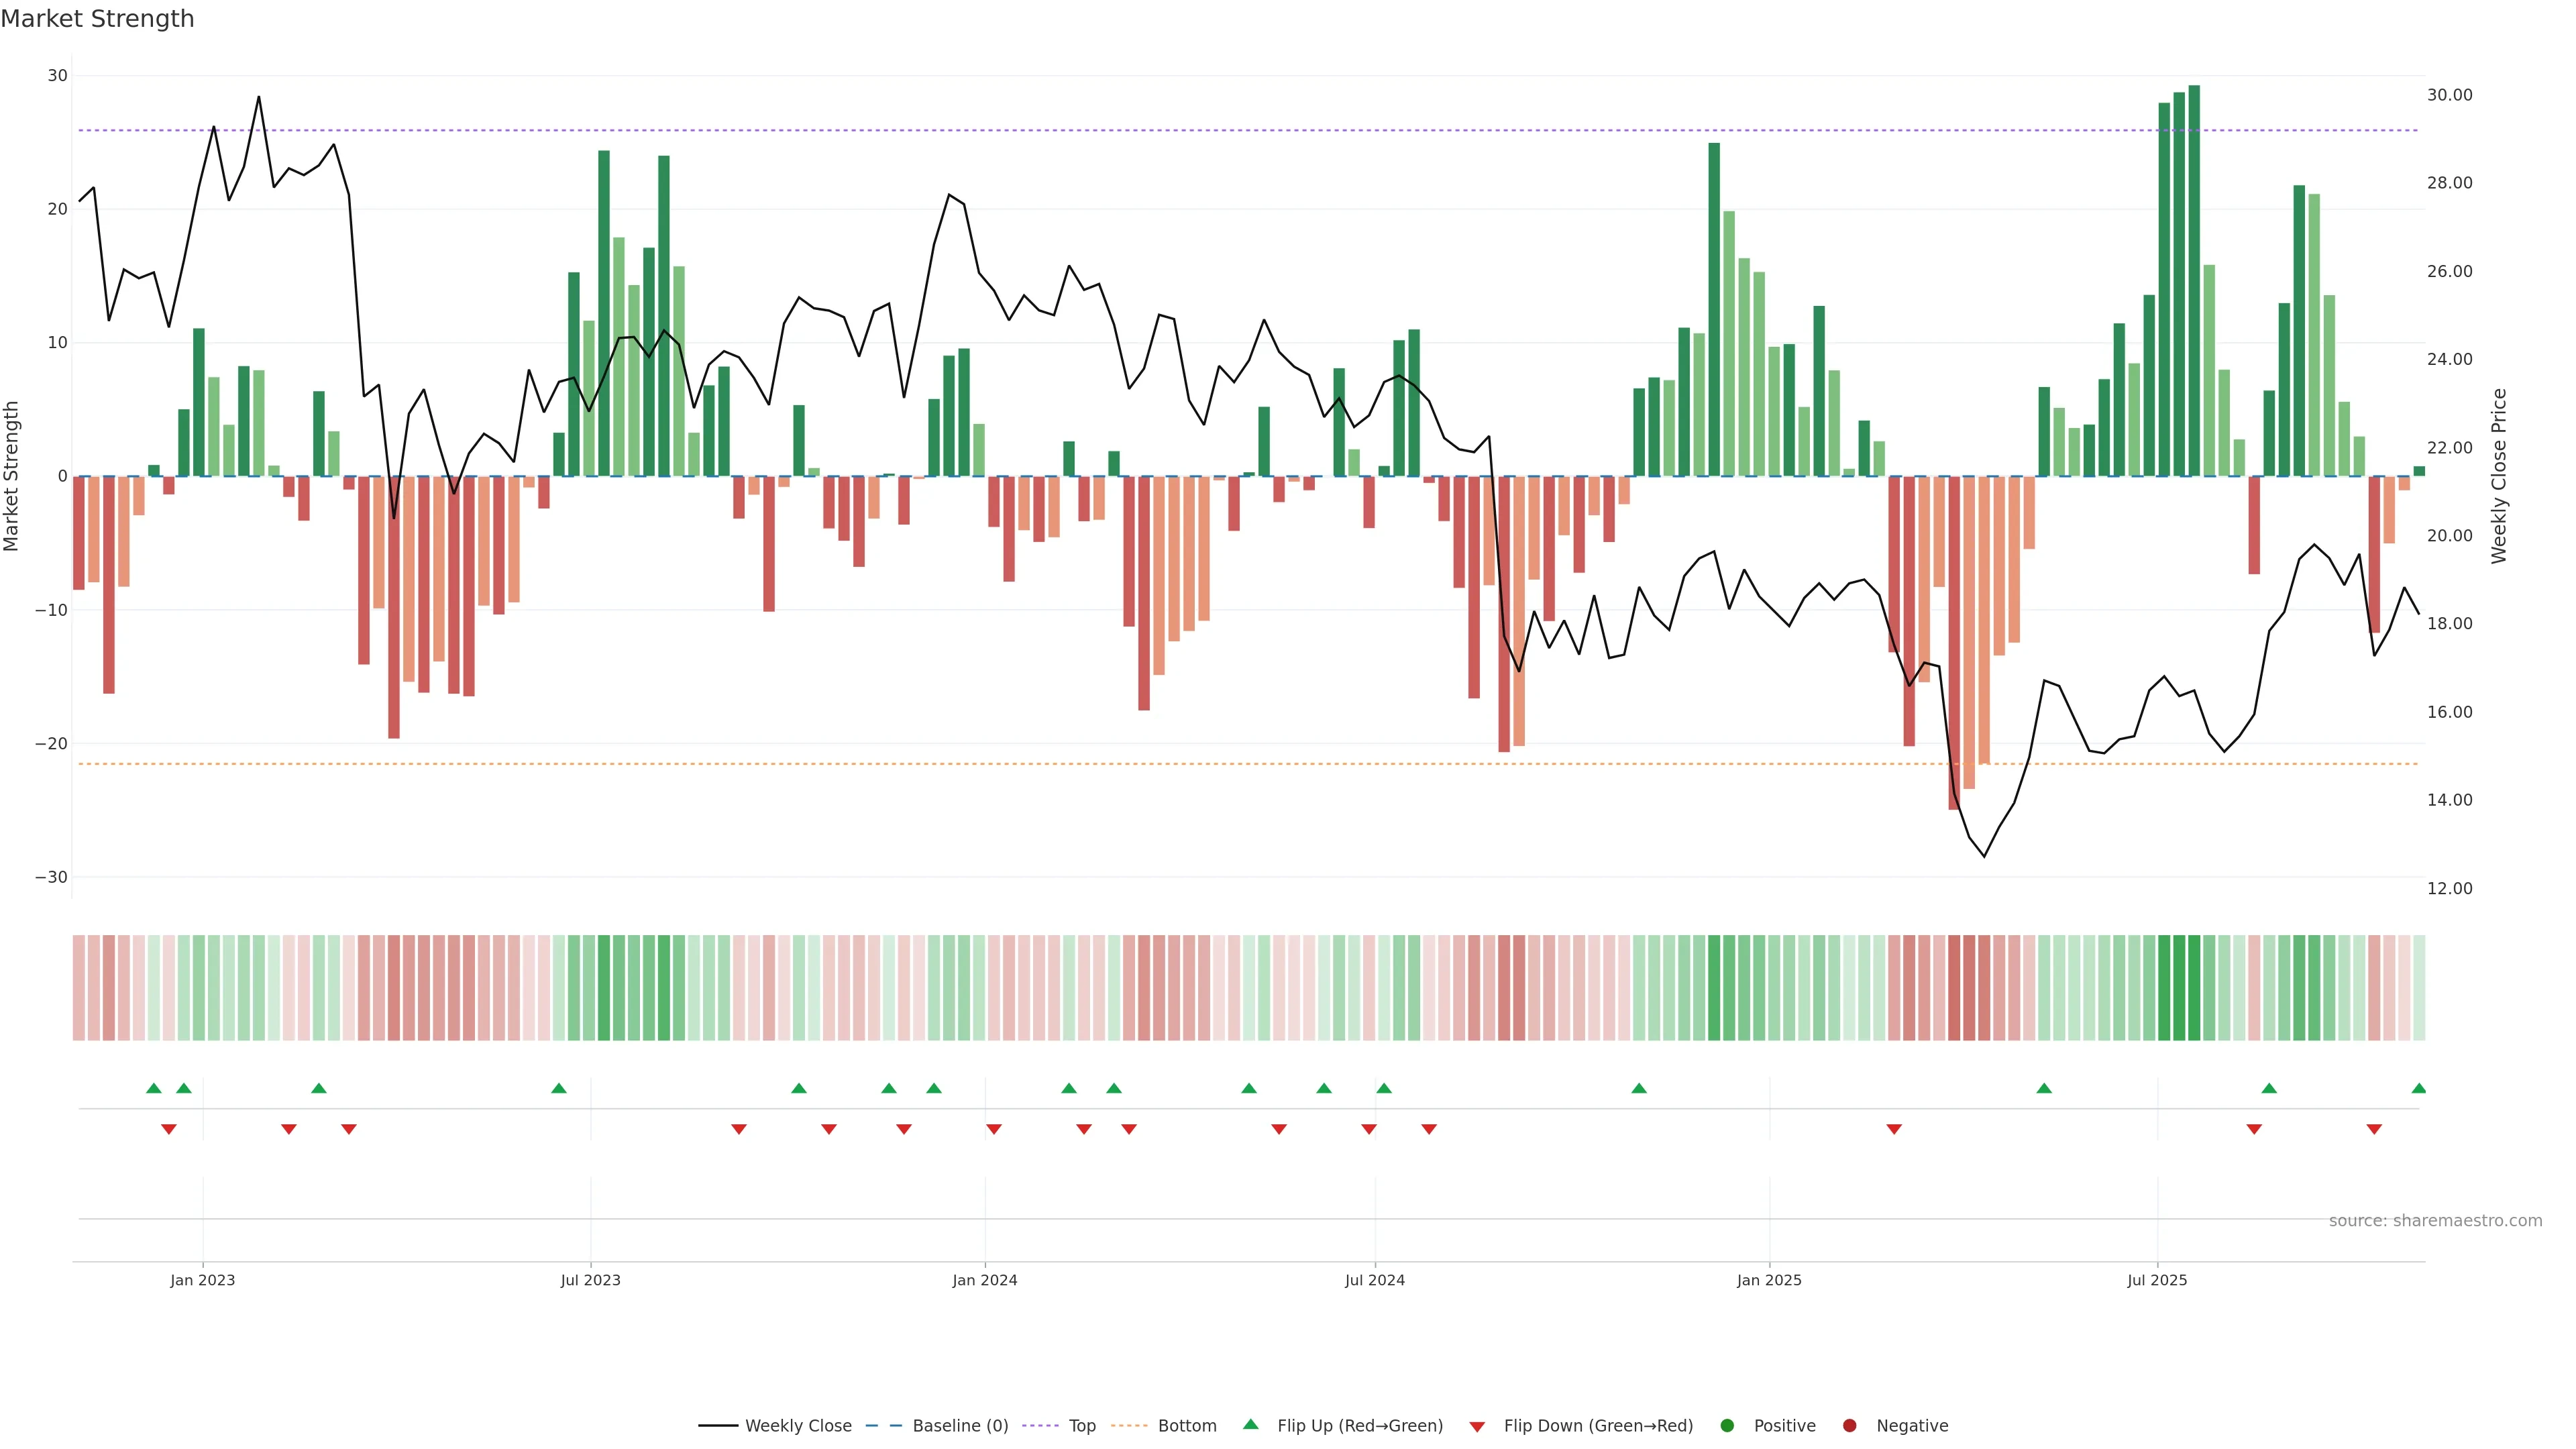Click the 'Weekly Close Price' right axis title

2499,476
